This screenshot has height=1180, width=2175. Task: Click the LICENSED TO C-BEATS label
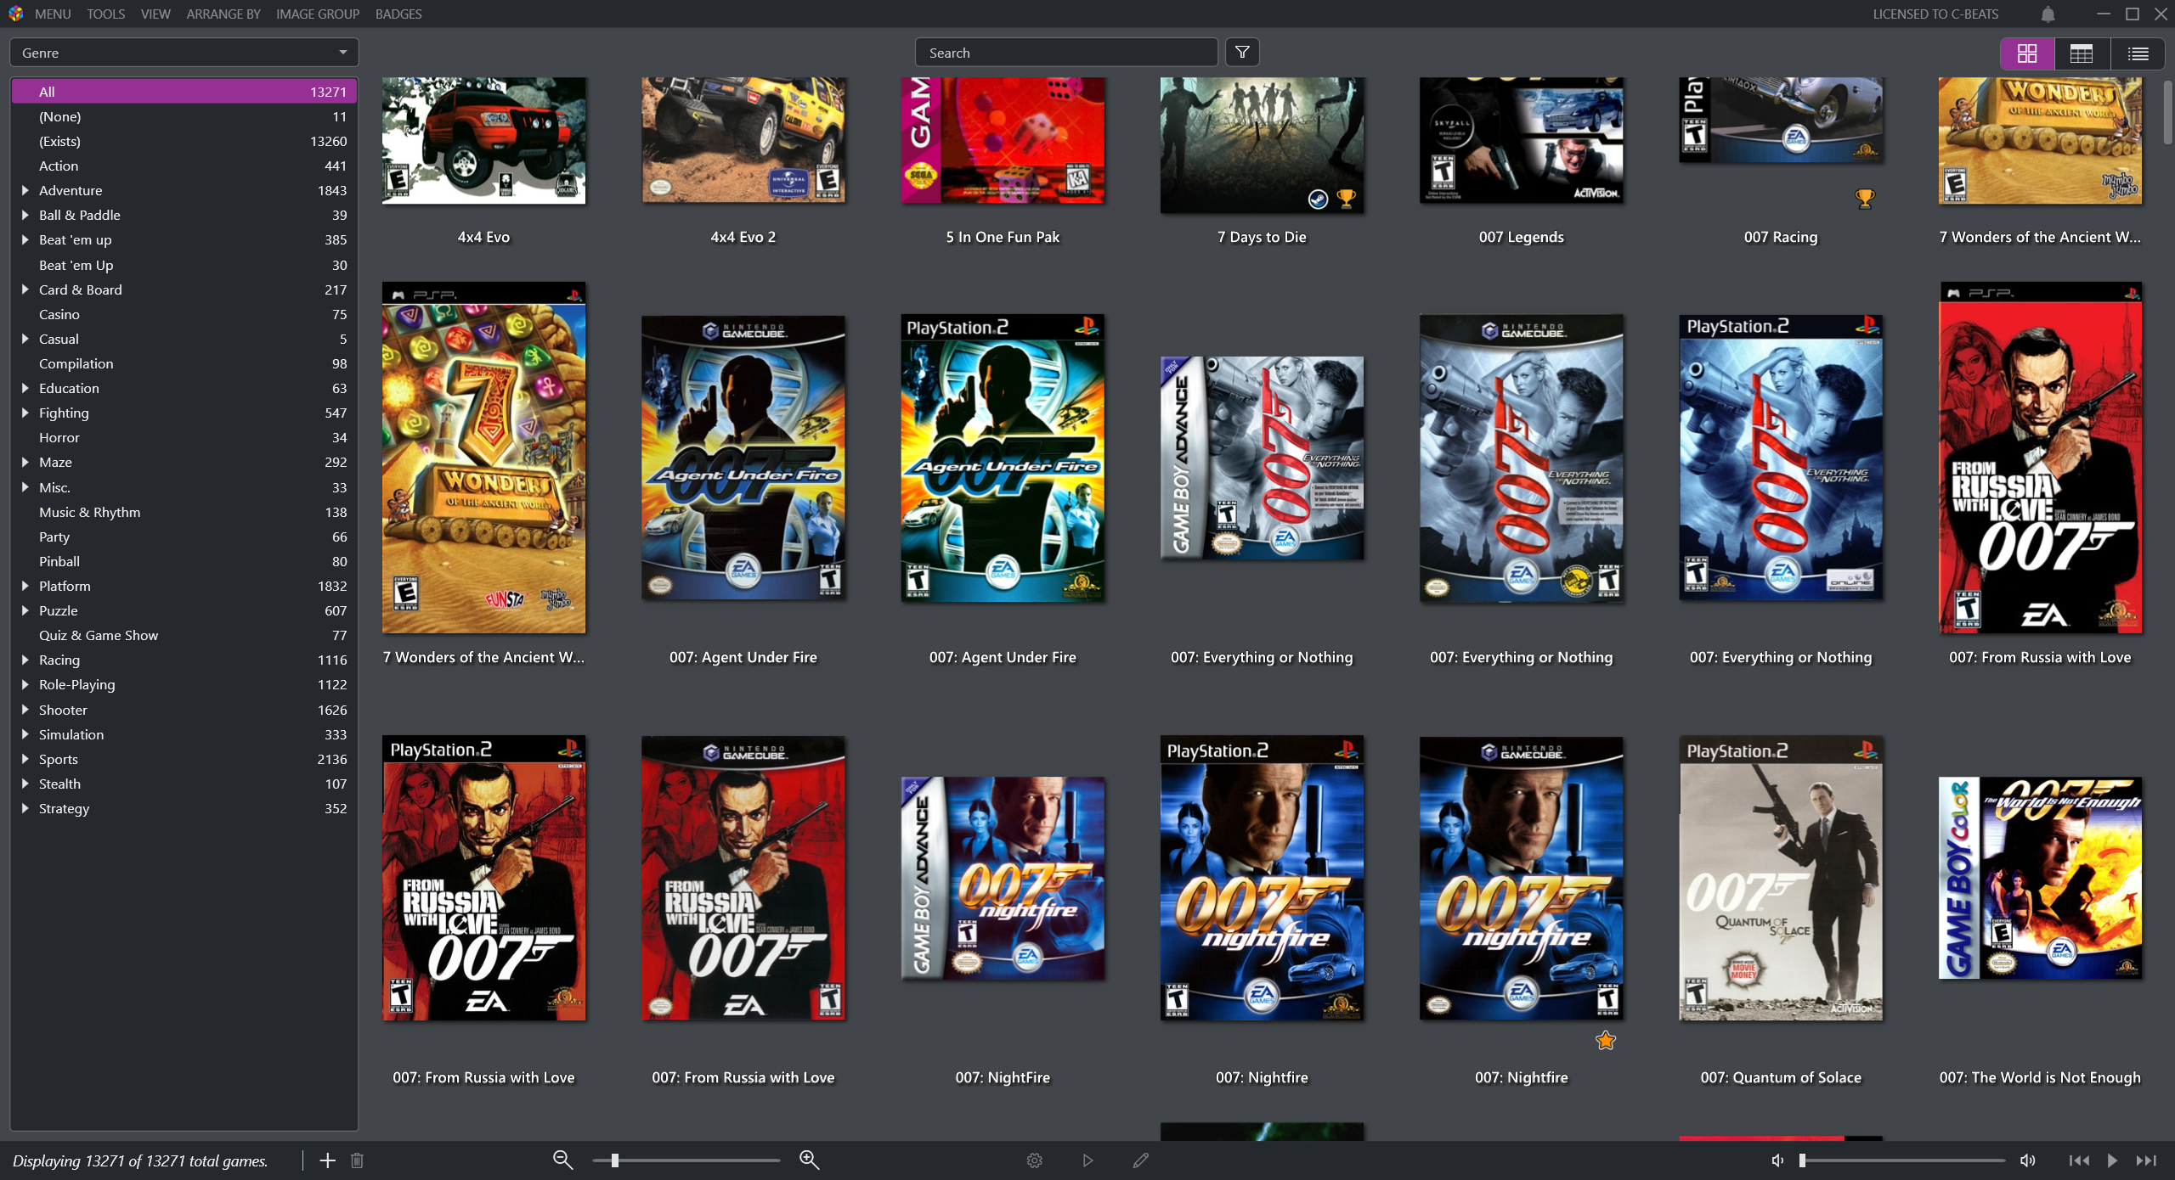point(1935,14)
